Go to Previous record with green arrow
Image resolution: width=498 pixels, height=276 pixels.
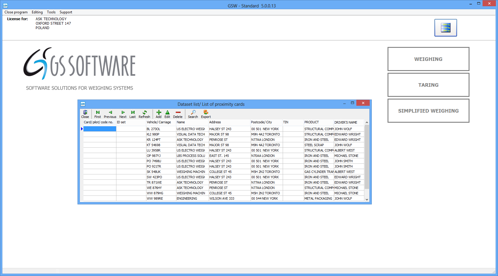(x=110, y=114)
